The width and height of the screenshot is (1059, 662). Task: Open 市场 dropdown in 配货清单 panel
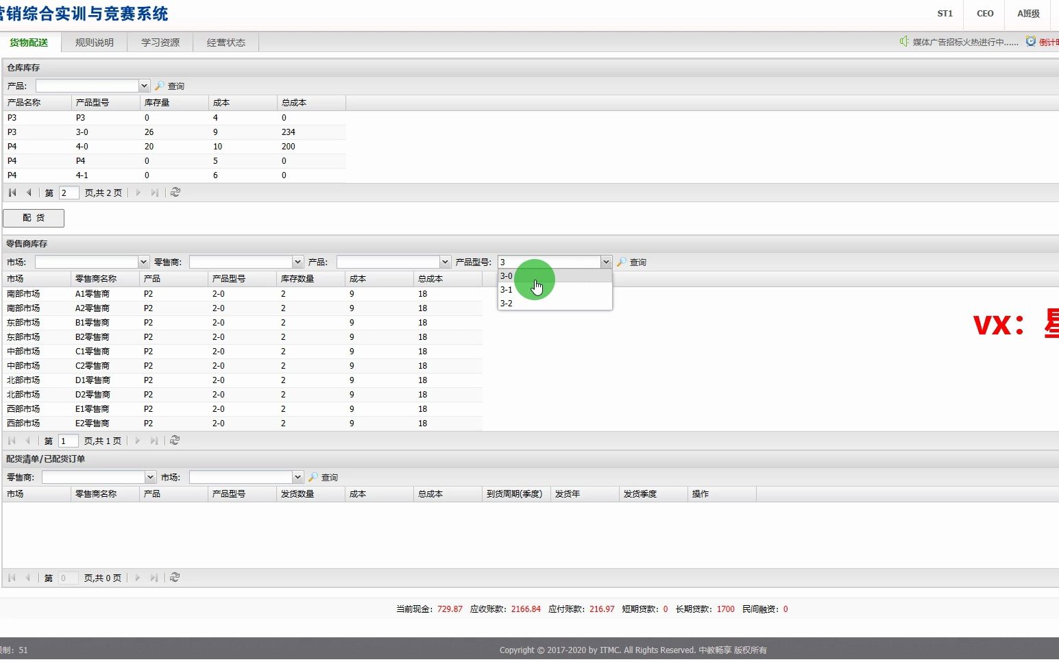pyautogui.click(x=297, y=477)
